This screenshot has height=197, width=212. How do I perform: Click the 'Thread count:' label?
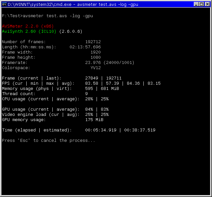coord(19,94)
